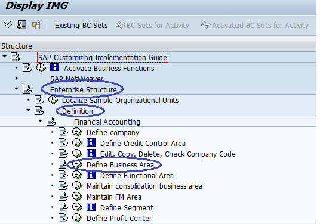Open documentation icon for Definition node
320x224 pixels.
click(x=39, y=111)
